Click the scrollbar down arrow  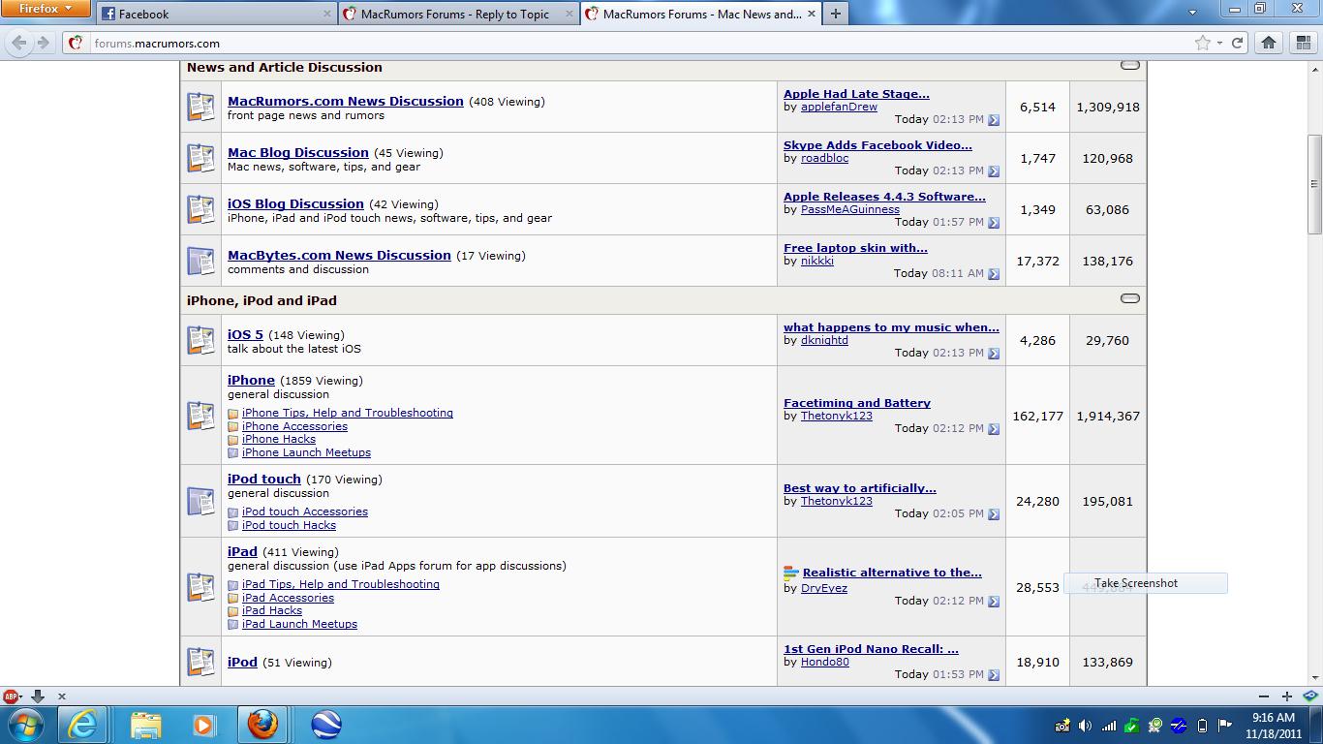(x=1314, y=678)
